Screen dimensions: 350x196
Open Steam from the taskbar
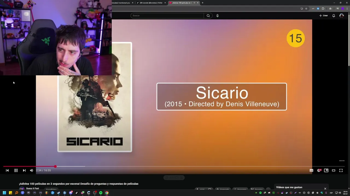[x=59, y=193]
